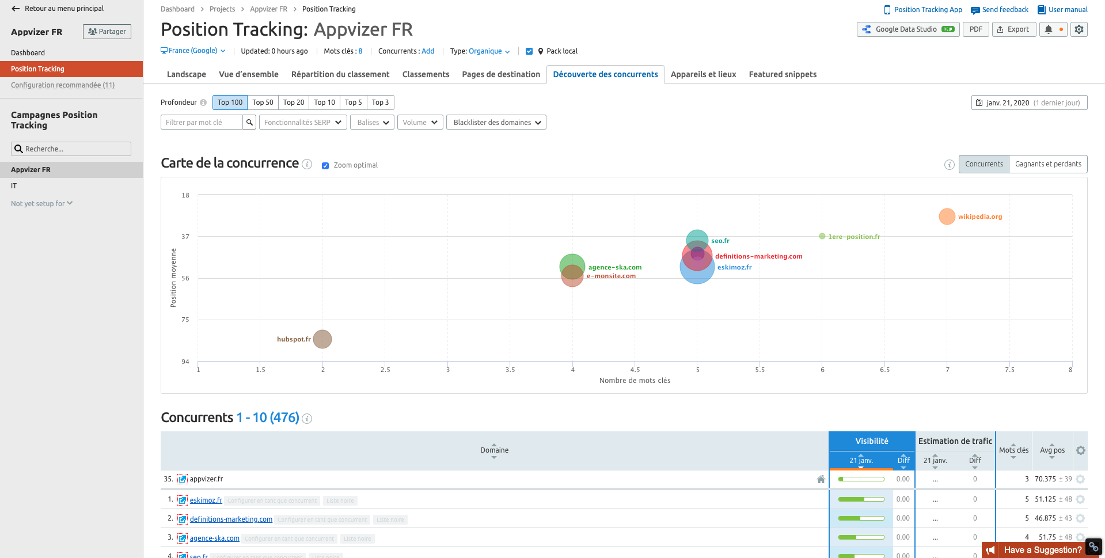This screenshot has height=558, width=1105.
Task: Switch chart to Gagnants et perdants
Action: click(x=1048, y=164)
